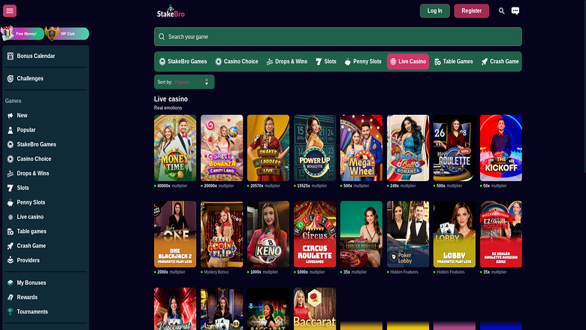Open Pragmatic Play Live Lobby thumbnail
The height and width of the screenshot is (330, 586).
pos(455,235)
